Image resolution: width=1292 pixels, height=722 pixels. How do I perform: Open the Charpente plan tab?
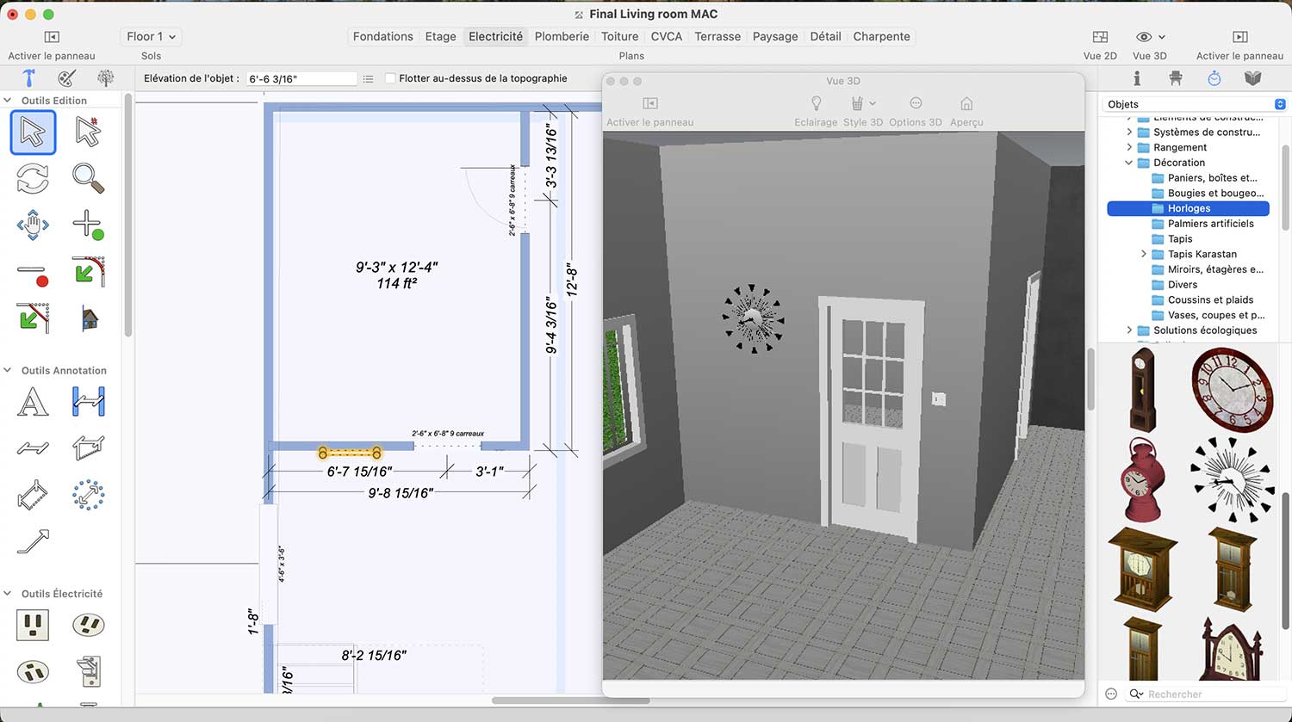(882, 37)
